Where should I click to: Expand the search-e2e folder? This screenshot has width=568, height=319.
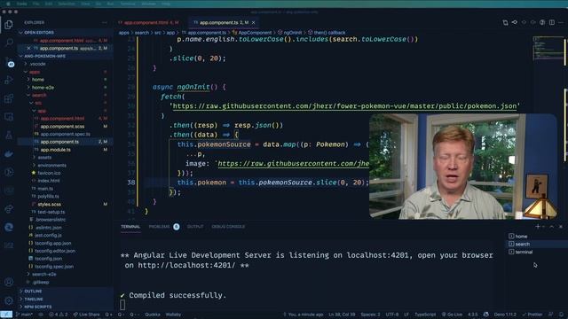[43, 274]
